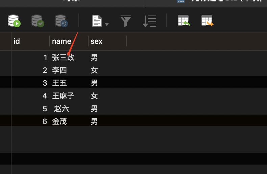Select the name cell 李四

point(59,70)
